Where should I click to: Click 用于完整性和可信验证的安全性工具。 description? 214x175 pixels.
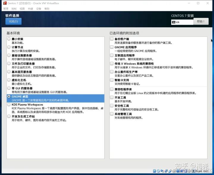[x=137, y=109]
